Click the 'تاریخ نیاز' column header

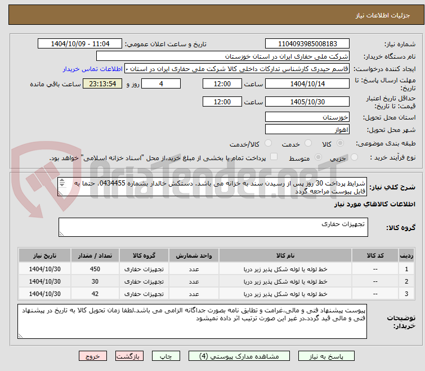coord(48,255)
